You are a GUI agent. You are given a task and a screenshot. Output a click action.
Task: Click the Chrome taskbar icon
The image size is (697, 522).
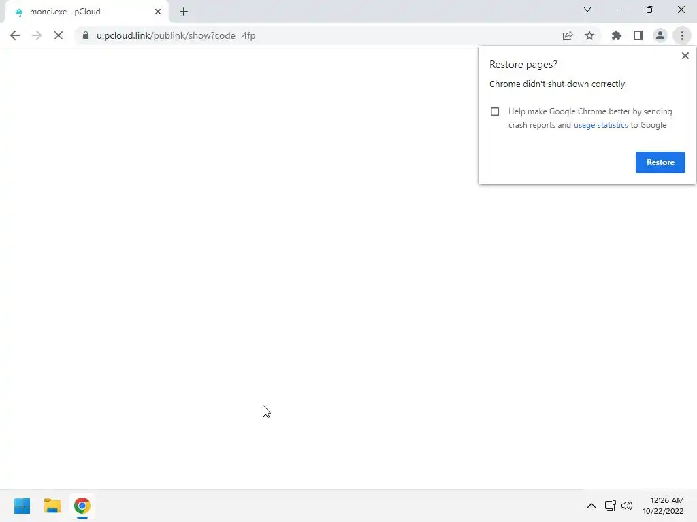pos(82,506)
